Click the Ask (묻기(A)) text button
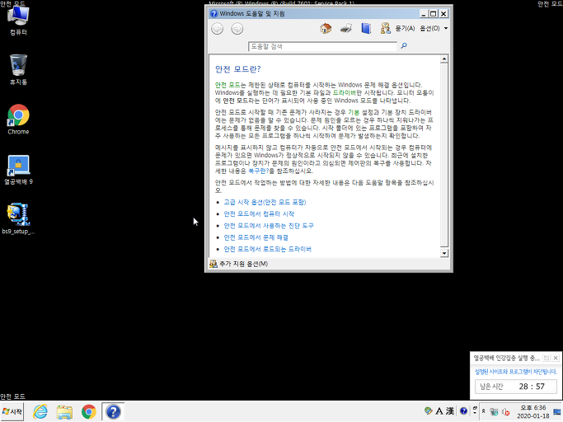The width and height of the screenshot is (563, 422). click(405, 28)
